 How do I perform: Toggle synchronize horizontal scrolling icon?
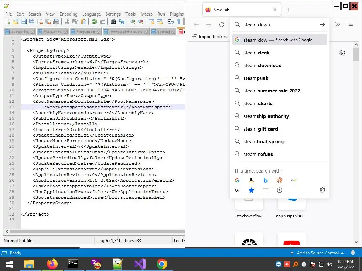(x=159, y=22)
